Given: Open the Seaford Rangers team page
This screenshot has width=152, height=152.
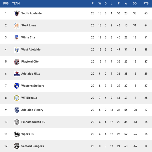Looking at the screenshot, I should (x=32, y=146).
